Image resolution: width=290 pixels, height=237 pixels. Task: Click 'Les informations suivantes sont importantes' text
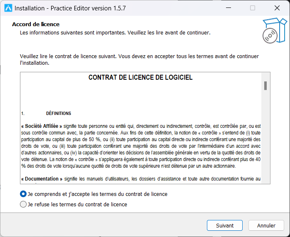tap(73, 33)
